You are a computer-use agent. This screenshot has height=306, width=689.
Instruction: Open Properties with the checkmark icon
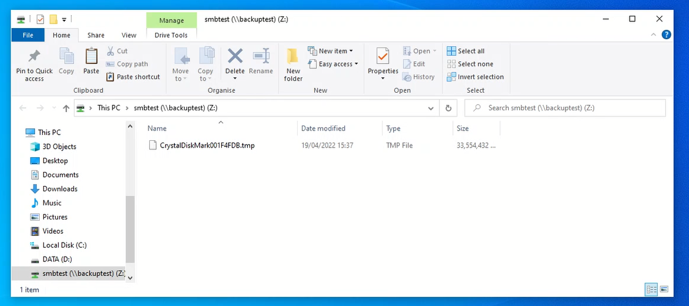[383, 57]
